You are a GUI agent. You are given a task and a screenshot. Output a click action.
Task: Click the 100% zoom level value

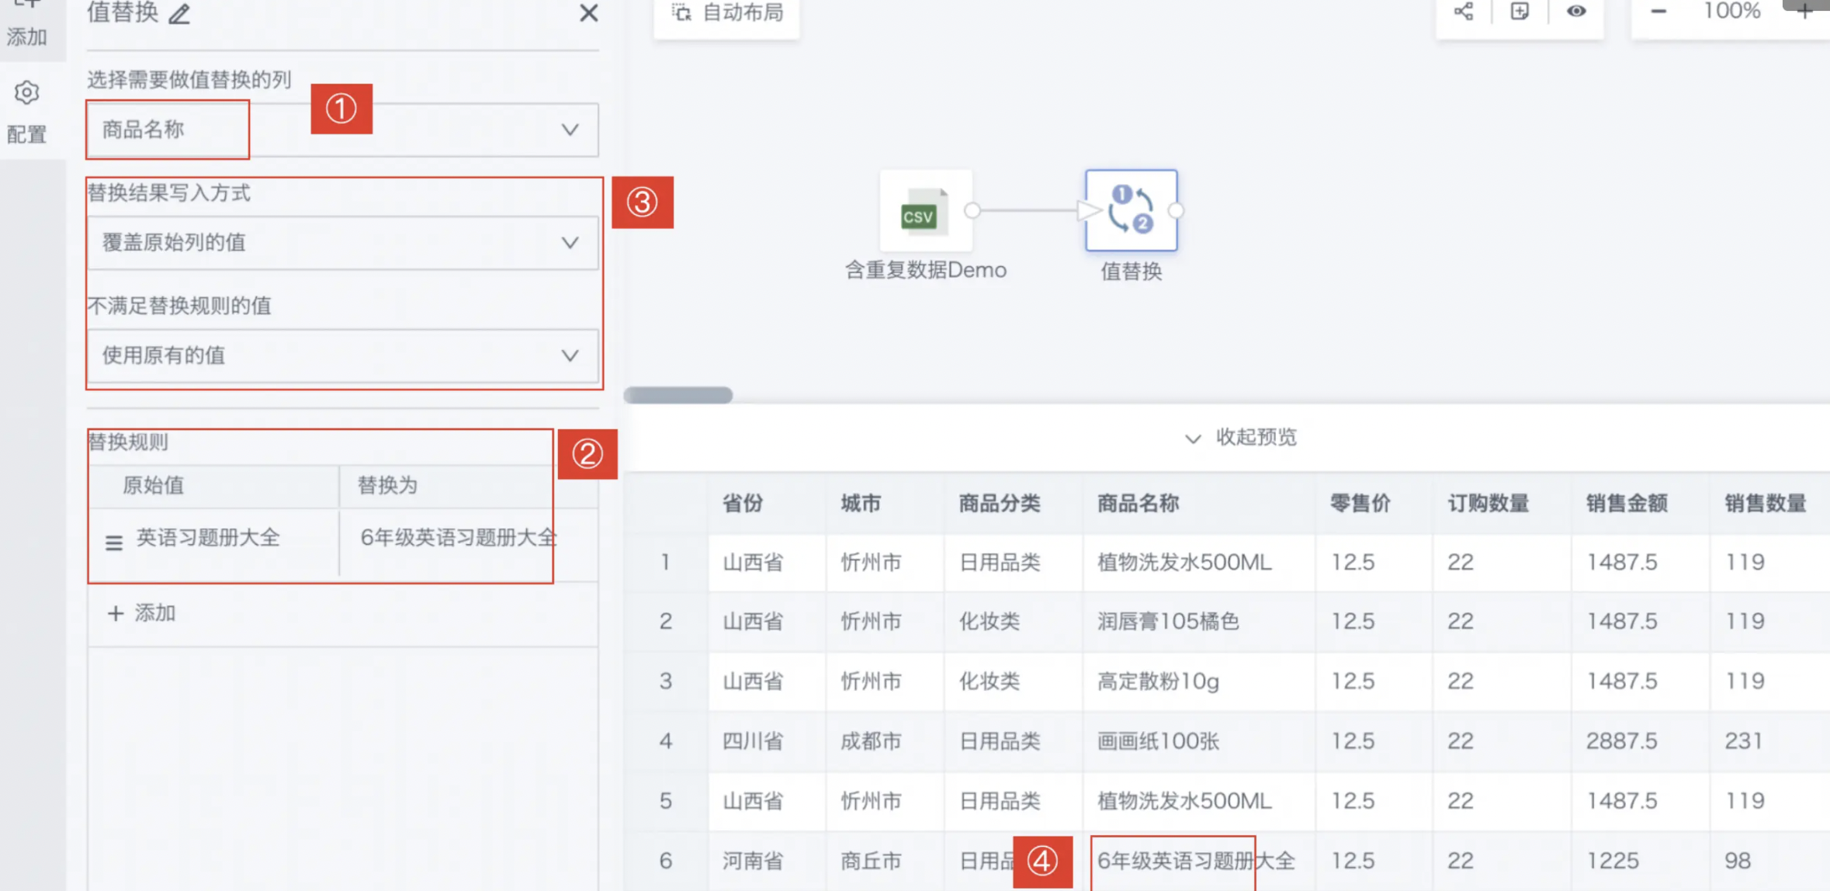pos(1731,11)
